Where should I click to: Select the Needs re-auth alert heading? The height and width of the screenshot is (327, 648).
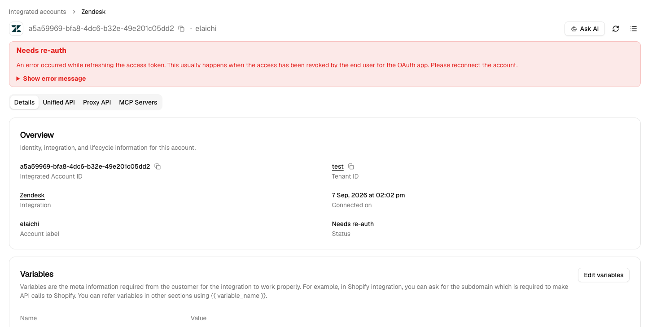(x=41, y=51)
